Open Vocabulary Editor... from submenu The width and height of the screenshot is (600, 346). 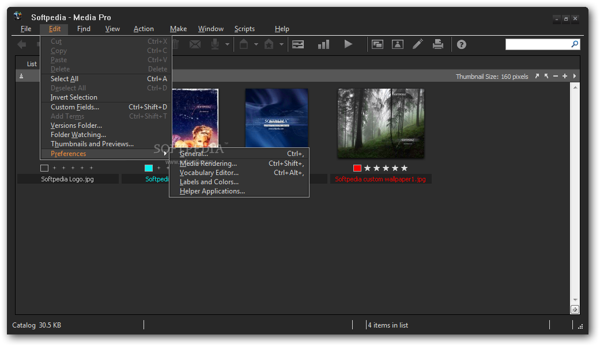(239, 173)
